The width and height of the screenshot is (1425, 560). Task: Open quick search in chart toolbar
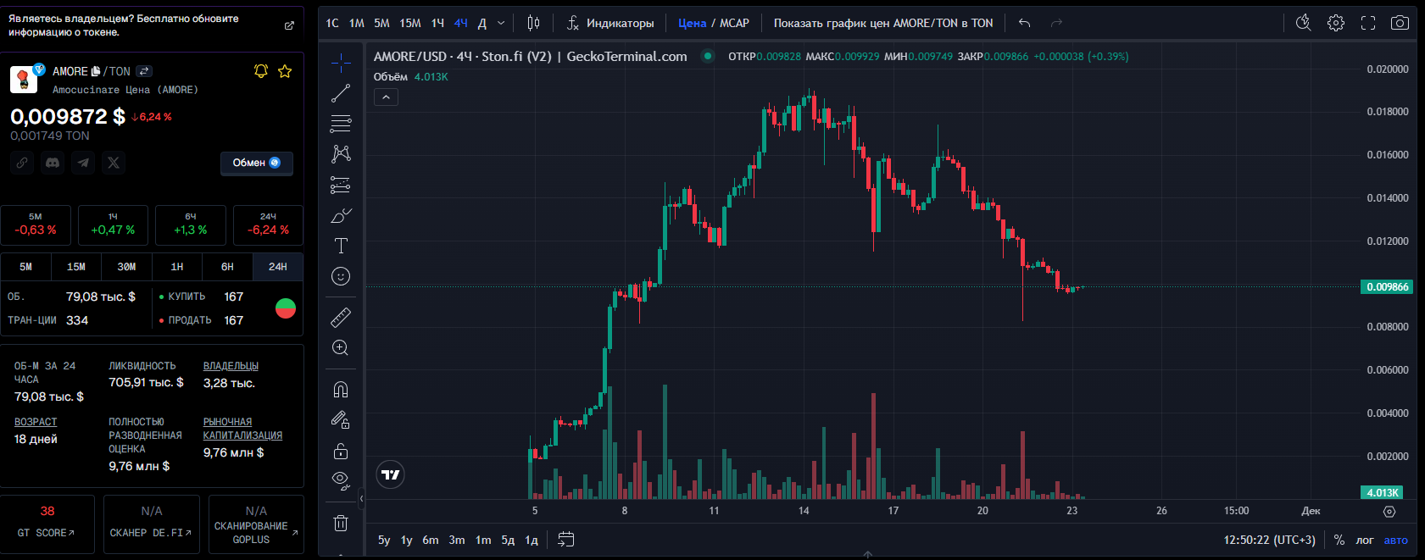[1304, 23]
